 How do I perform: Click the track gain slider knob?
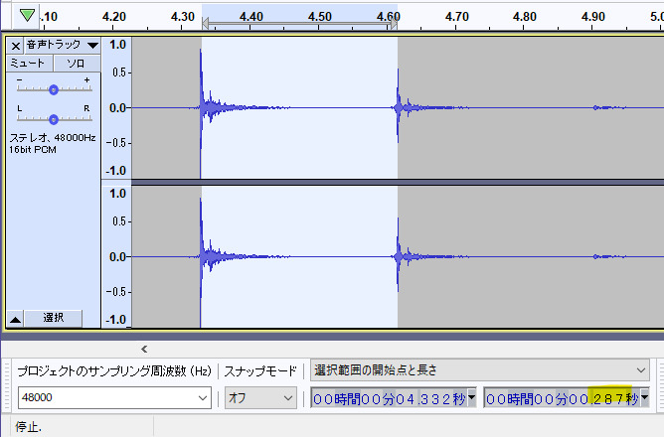[x=53, y=89]
